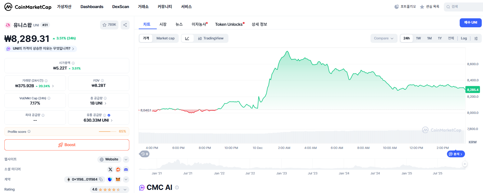Click the chart timeline range slider handle
Viewport: 483px width, 193px height.
pyautogui.click(x=465, y=164)
